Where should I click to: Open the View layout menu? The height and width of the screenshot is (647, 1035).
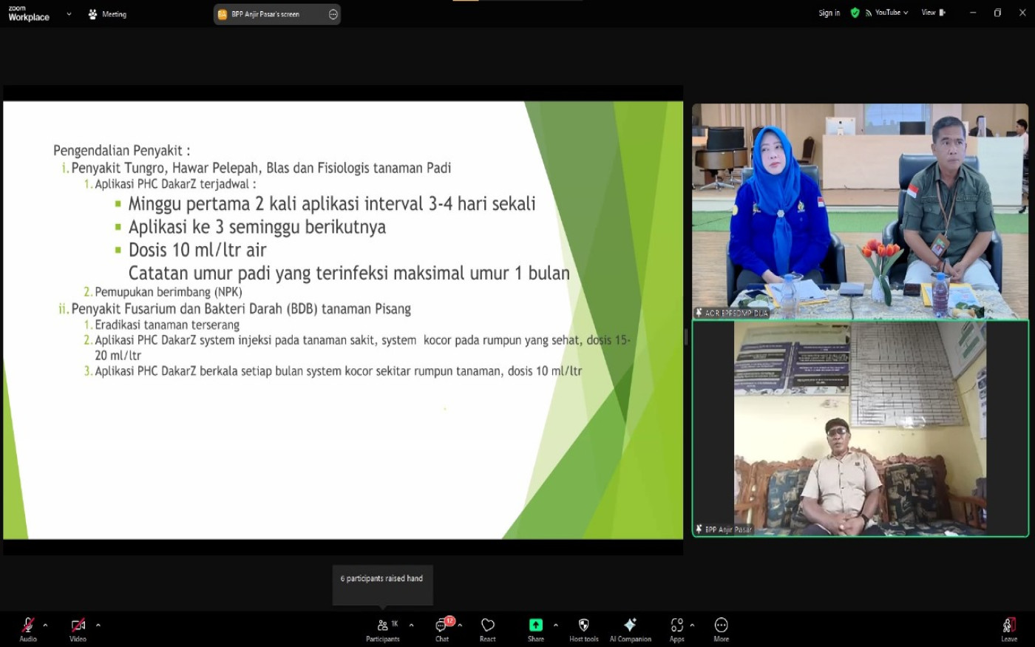(932, 13)
